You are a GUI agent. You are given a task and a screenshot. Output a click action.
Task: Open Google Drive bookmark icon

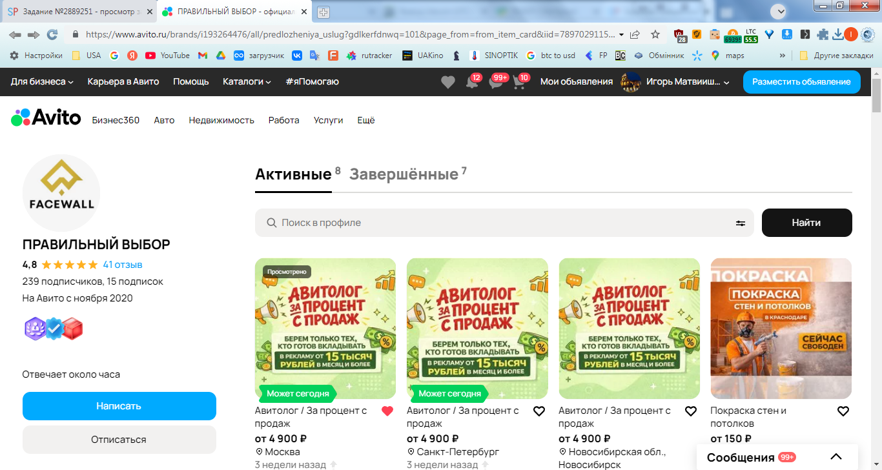[x=220, y=56]
